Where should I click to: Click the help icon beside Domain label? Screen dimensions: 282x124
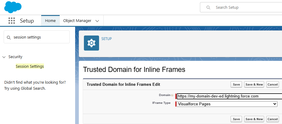(x=172, y=95)
